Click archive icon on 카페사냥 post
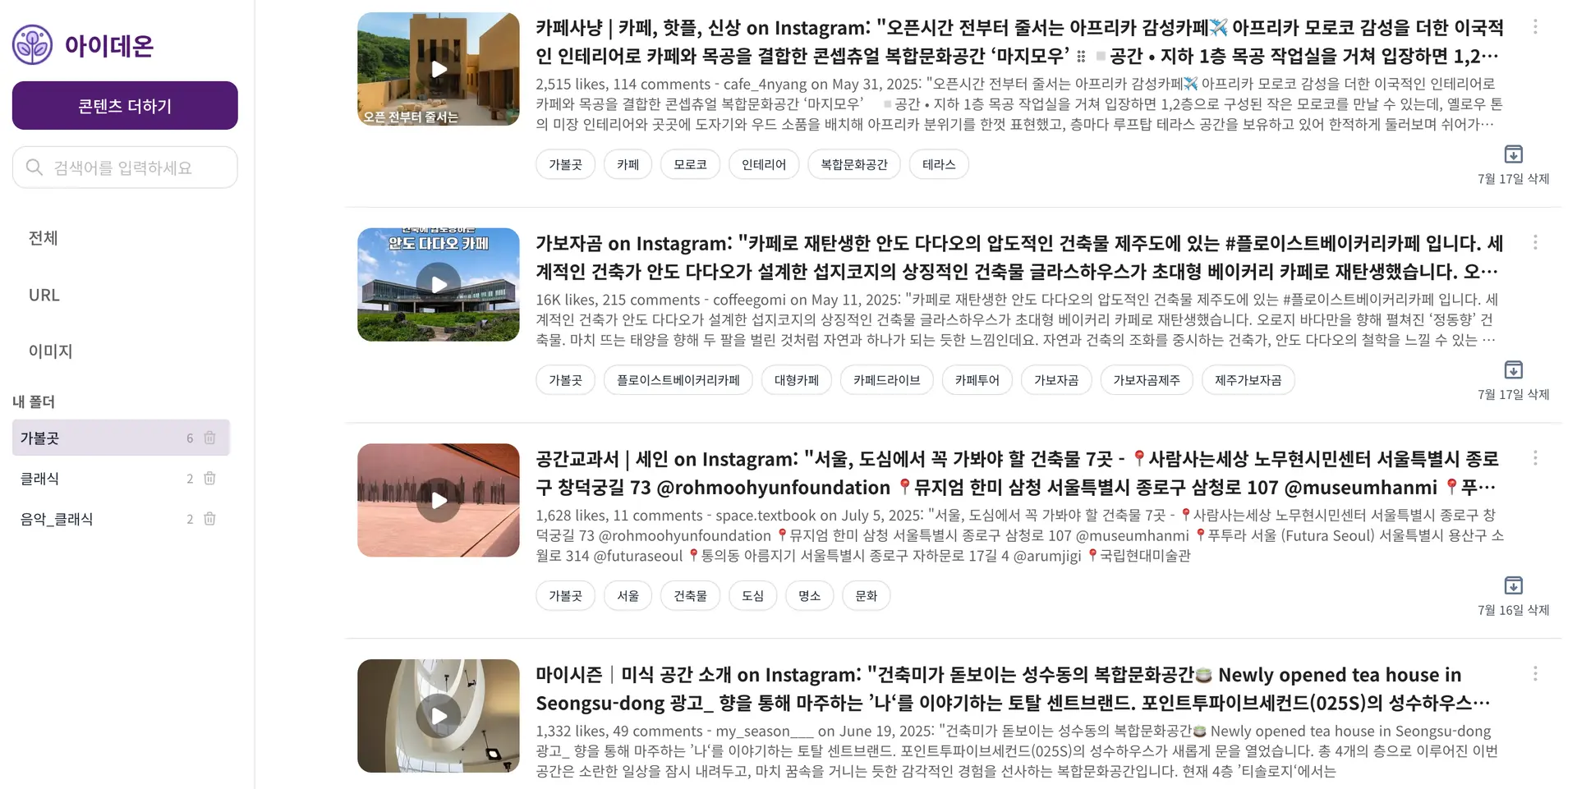This screenshot has height=789, width=1577. tap(1513, 154)
